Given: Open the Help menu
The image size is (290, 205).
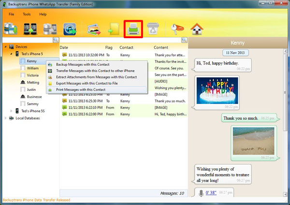Looking at the screenshot, I should coord(43,14).
